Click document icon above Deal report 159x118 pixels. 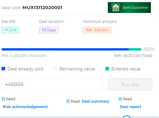click(x=120, y=99)
